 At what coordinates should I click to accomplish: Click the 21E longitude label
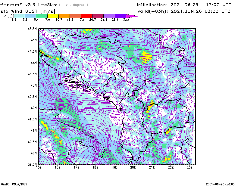[x=152, y=168]
